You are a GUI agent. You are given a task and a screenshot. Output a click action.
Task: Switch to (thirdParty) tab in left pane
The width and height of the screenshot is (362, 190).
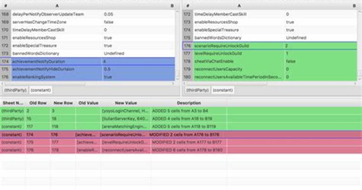coord(15,90)
